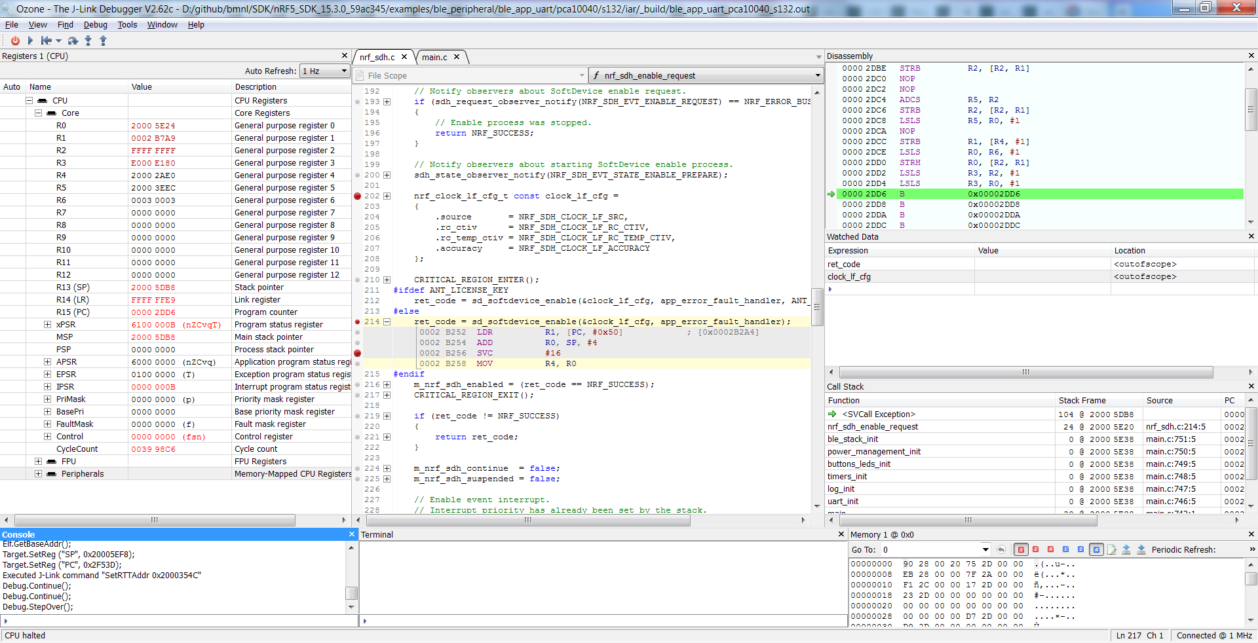This screenshot has height=643, width=1258.
Task: Select red 1-byte display mode icon
Action: pyautogui.click(x=1021, y=549)
